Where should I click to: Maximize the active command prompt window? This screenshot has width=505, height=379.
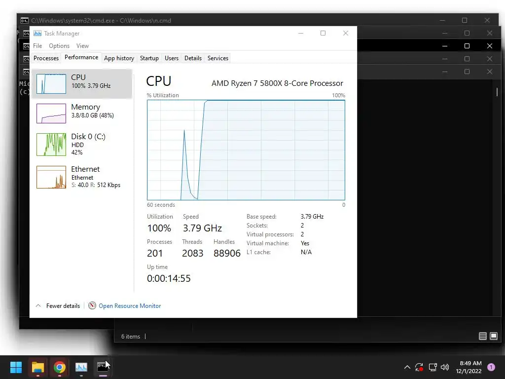click(467, 46)
